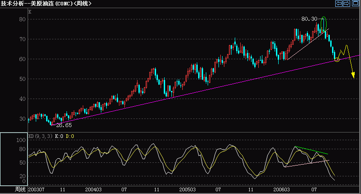Click the small circle on the magenta trendline

(337, 60)
